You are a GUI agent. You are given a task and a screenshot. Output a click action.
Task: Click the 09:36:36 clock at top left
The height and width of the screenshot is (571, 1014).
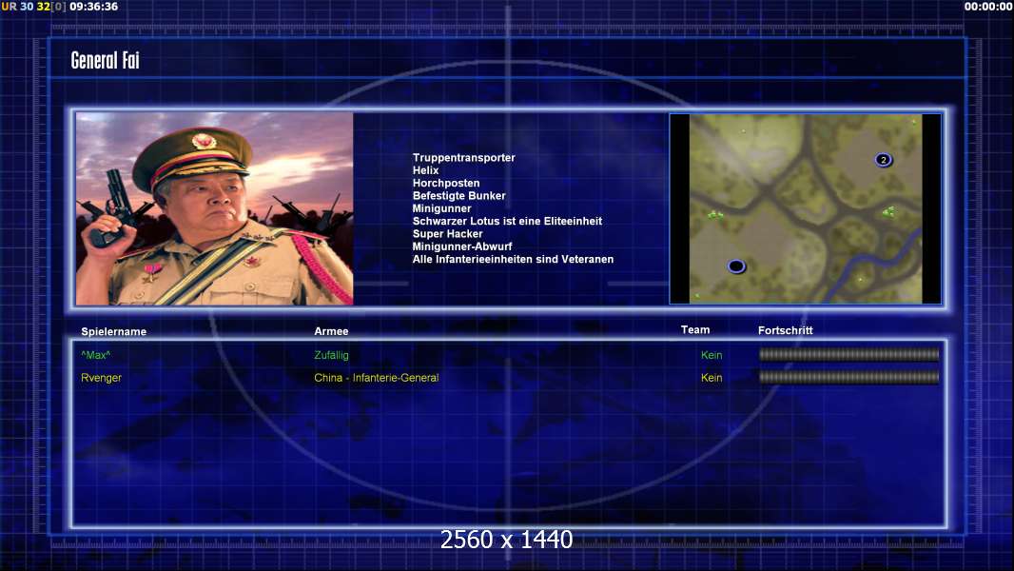(94, 7)
